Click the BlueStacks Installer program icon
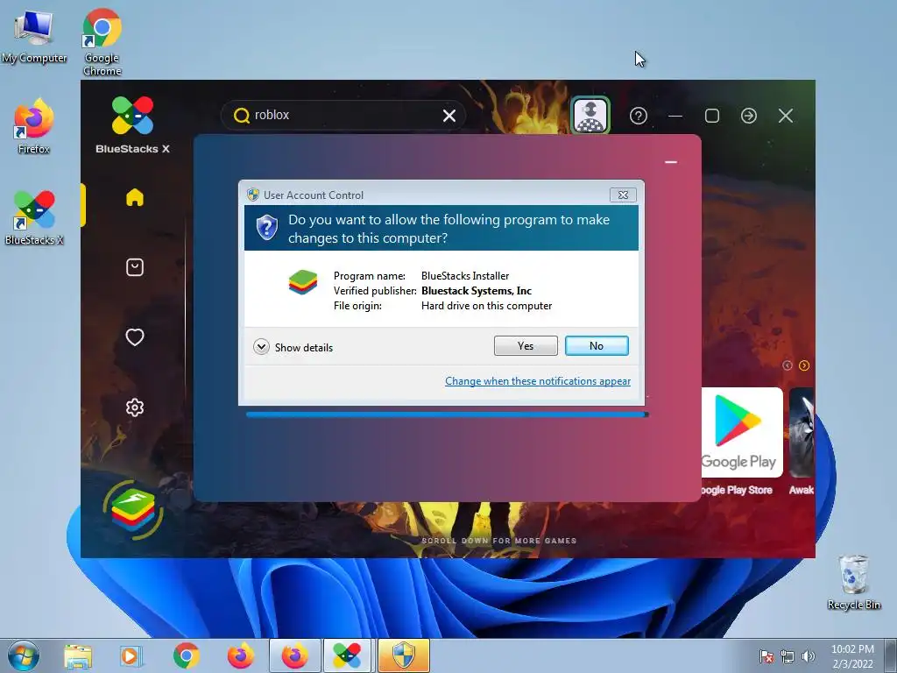Image resolution: width=897 pixels, height=673 pixels. tap(302, 282)
